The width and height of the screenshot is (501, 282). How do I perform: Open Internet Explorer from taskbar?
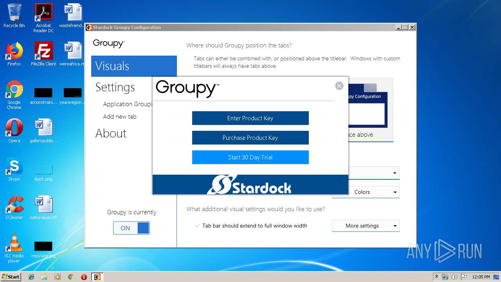pyautogui.click(x=31, y=277)
